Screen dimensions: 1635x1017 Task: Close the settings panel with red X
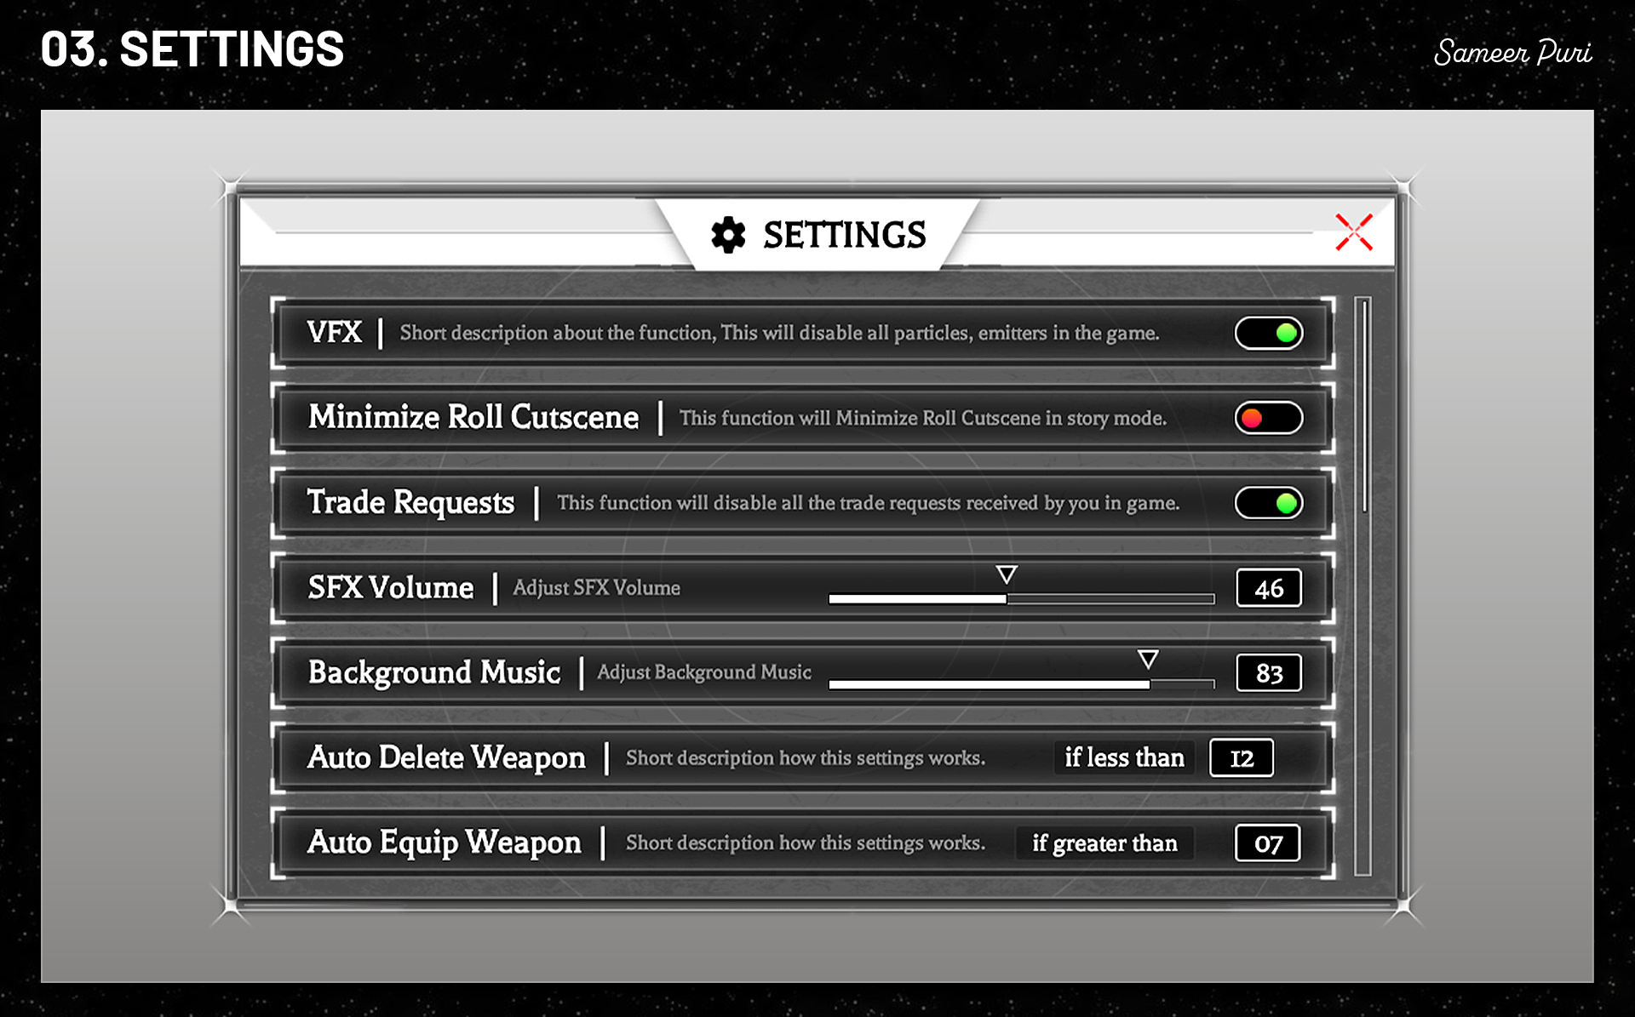[x=1353, y=232]
